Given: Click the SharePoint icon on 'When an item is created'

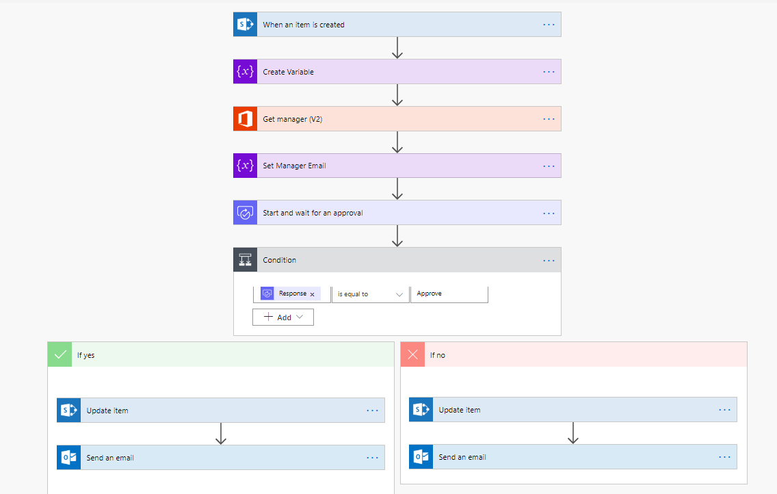Looking at the screenshot, I should click(246, 24).
